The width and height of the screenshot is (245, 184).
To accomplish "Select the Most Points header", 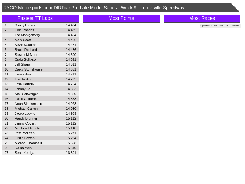I will click(121, 18).
